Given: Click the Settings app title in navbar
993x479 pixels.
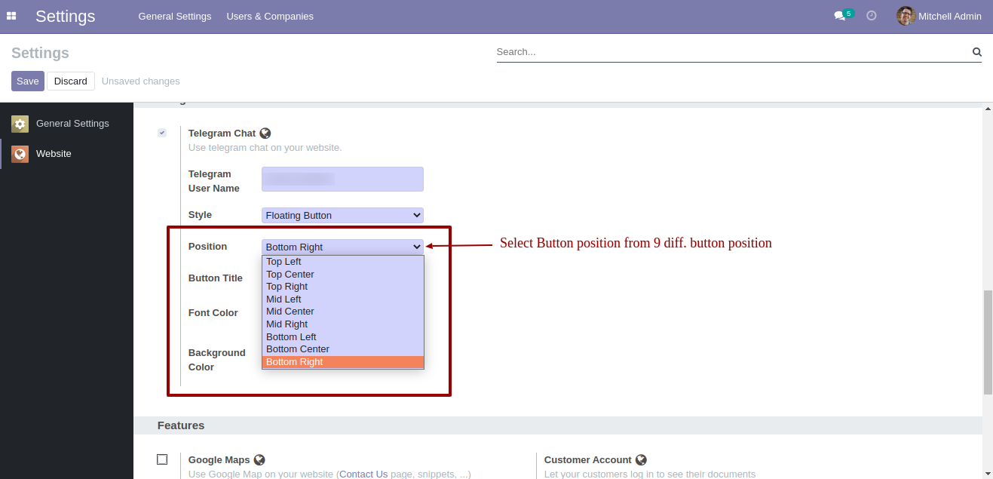Looking at the screenshot, I should [66, 16].
